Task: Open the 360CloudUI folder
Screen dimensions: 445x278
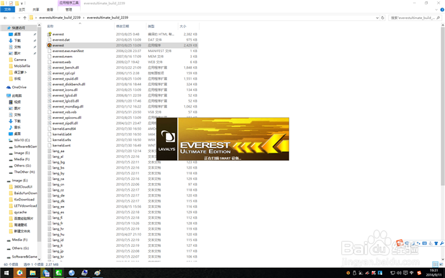Action: click(x=23, y=186)
